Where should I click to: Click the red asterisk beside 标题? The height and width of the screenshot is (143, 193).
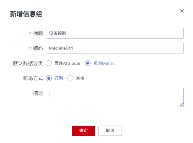click(x=30, y=33)
